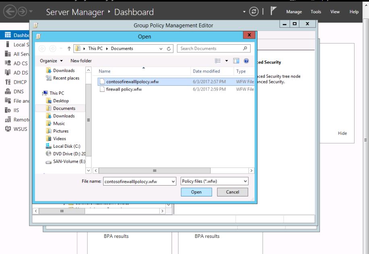369x254 pixels.
Task: Sort files by Date modified column
Action: (212, 71)
